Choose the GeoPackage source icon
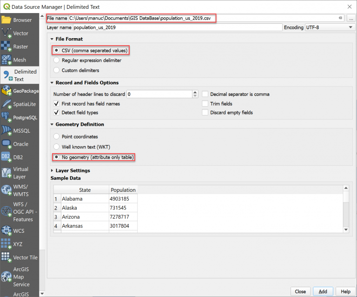This screenshot has width=357, height=297. 6,91
